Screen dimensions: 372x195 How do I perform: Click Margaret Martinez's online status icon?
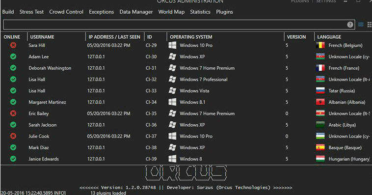pyautogui.click(x=13, y=102)
